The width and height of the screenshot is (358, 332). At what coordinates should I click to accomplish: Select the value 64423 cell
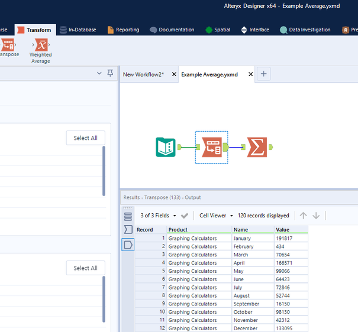pyautogui.click(x=291, y=279)
